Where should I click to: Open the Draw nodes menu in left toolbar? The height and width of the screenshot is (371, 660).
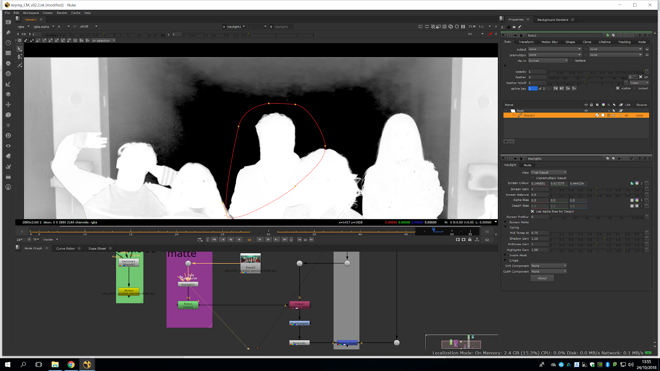click(x=8, y=33)
